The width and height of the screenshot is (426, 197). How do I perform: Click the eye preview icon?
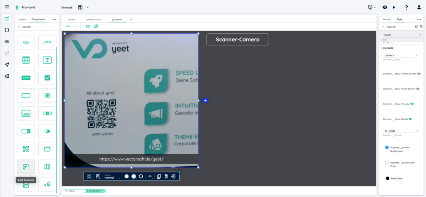click(385, 7)
